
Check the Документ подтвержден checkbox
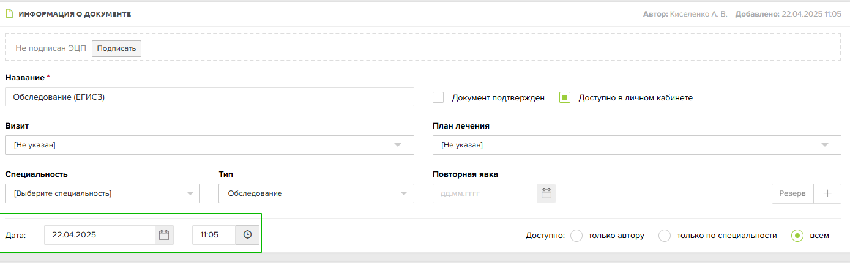pyautogui.click(x=438, y=97)
